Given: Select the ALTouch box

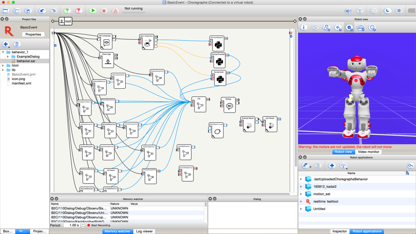Looking at the screenshot, I should coord(112,176).
